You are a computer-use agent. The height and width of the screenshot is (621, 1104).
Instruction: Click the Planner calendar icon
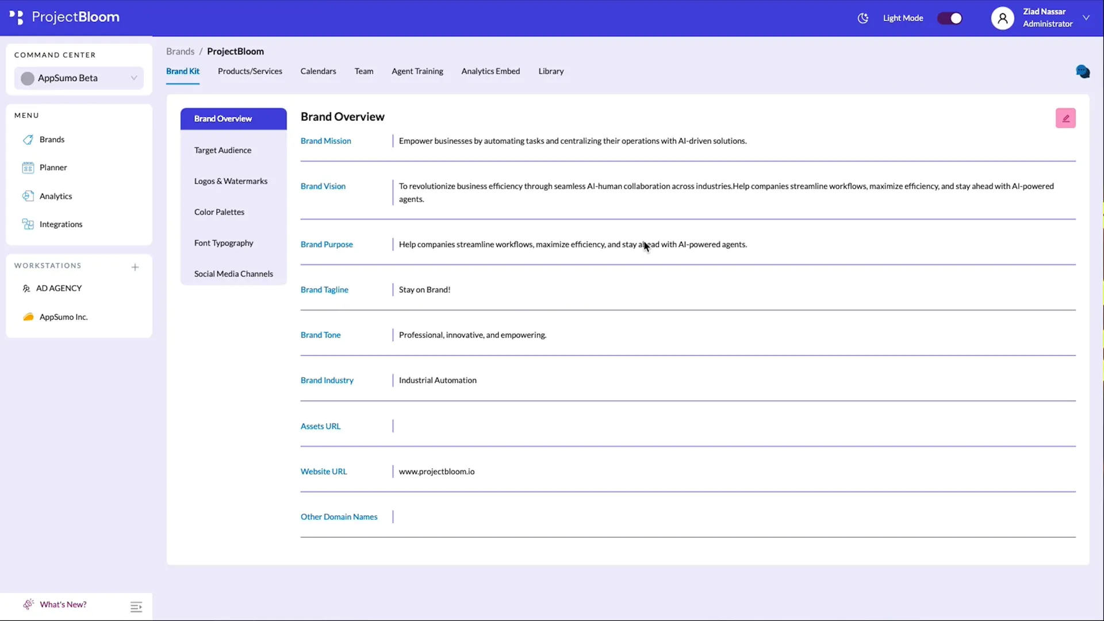28,168
